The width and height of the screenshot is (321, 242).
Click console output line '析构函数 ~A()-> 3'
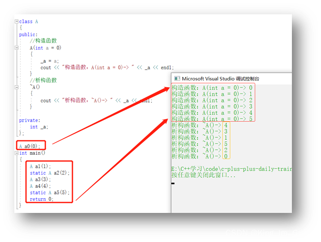tap(200, 132)
